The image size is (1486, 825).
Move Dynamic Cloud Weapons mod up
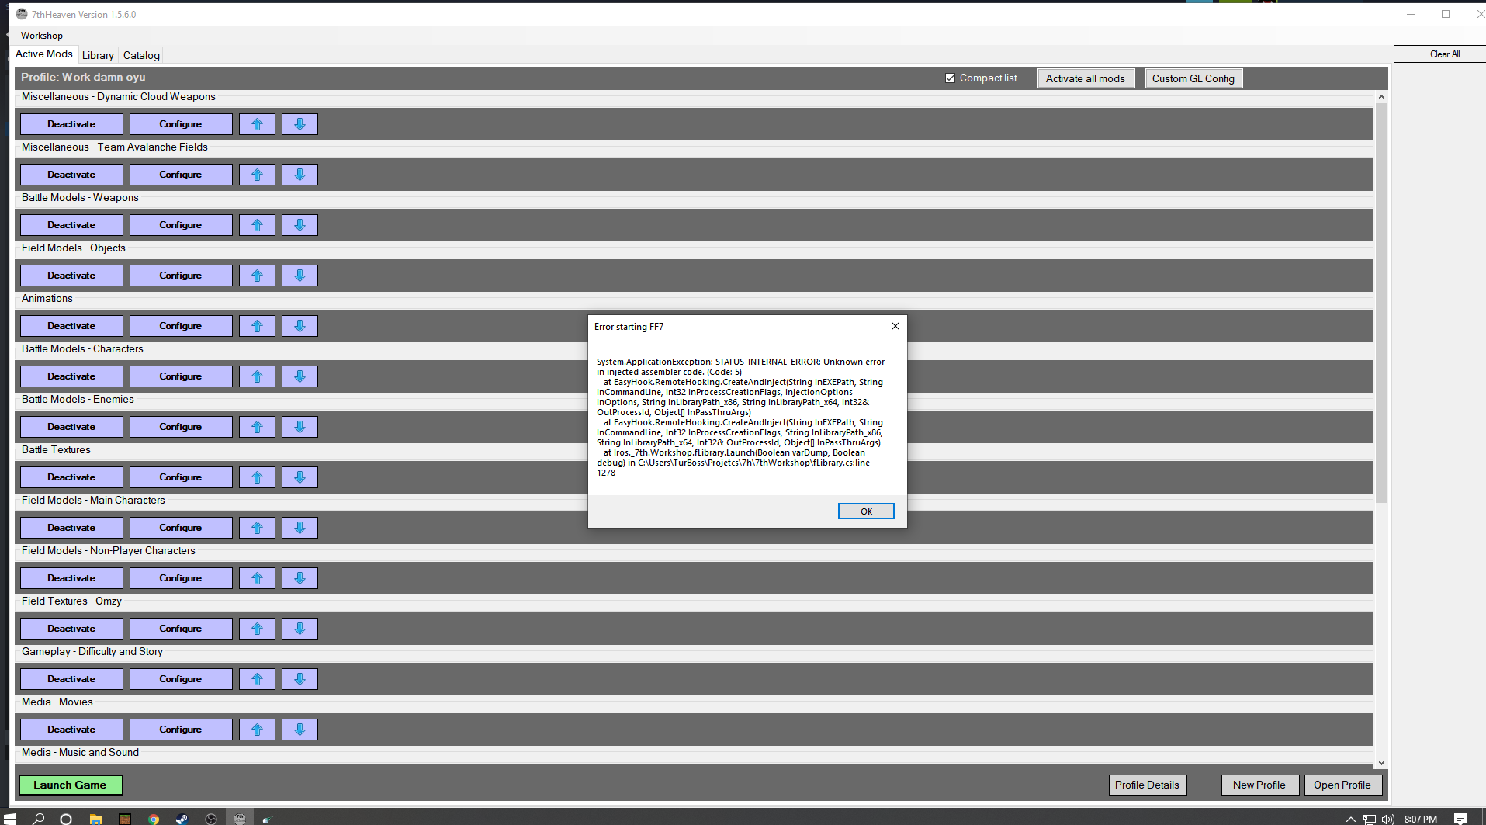257,124
